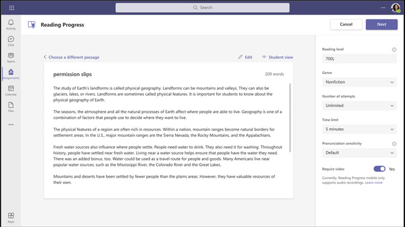Open more sidebar apps ellipsis
The image size is (405, 227).
click(x=11, y=124)
